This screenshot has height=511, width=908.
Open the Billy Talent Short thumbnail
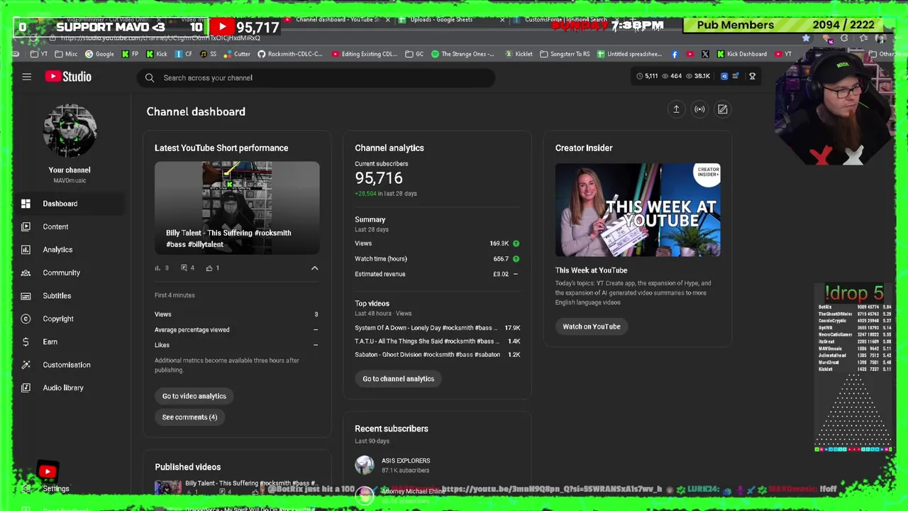[x=237, y=208]
